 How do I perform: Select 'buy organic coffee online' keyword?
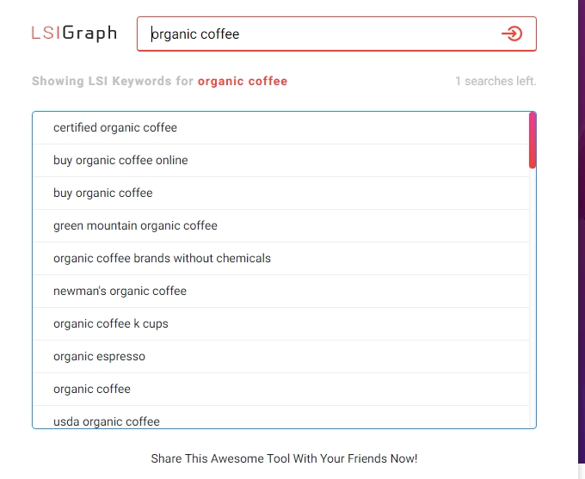tap(120, 161)
